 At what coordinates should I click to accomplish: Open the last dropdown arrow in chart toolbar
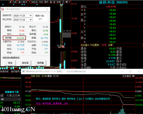[x=70, y=2]
